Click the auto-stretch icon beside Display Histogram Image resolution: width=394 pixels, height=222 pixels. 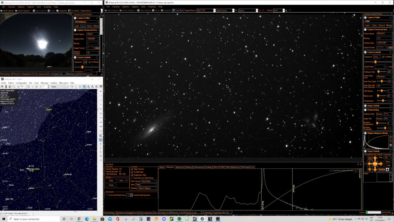(x=391, y=137)
